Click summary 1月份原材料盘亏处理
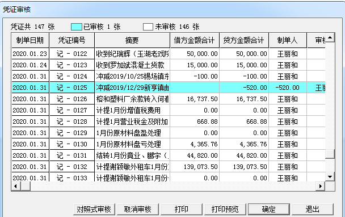This screenshot has height=217, width=345. click(132, 144)
